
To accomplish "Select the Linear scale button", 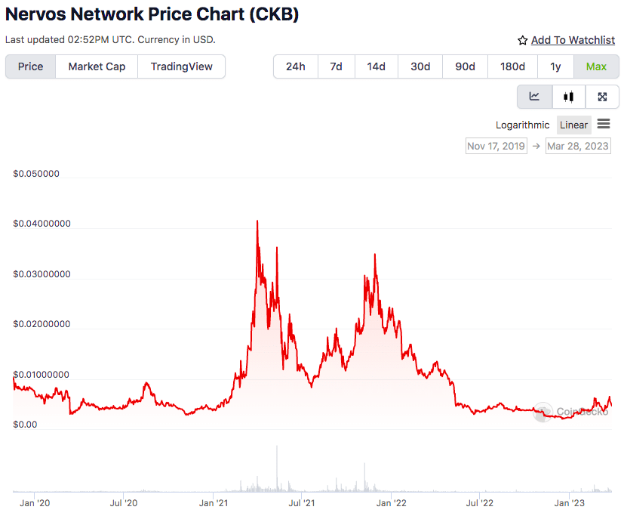I will click(x=574, y=125).
